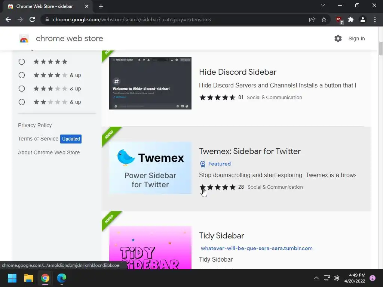Click Twemex five-star rating

[217, 187]
